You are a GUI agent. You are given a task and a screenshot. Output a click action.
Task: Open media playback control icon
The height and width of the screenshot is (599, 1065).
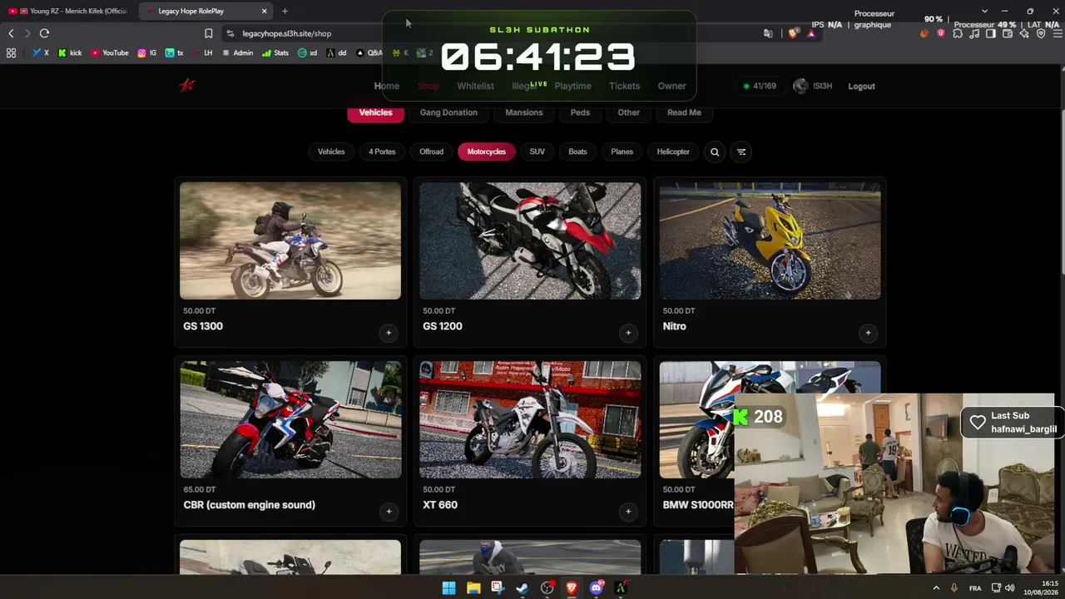(974, 33)
